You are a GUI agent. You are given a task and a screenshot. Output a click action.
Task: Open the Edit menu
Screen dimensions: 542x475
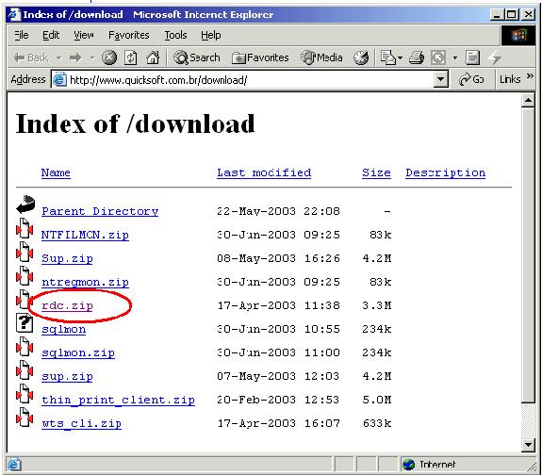(51, 35)
